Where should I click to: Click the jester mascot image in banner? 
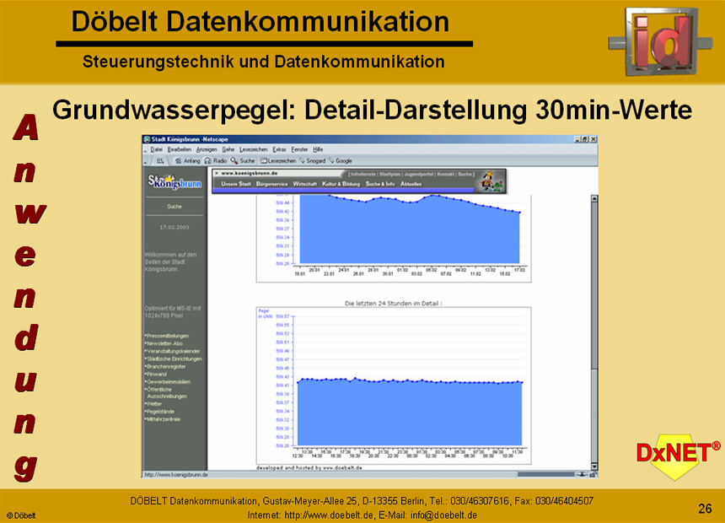point(491,181)
